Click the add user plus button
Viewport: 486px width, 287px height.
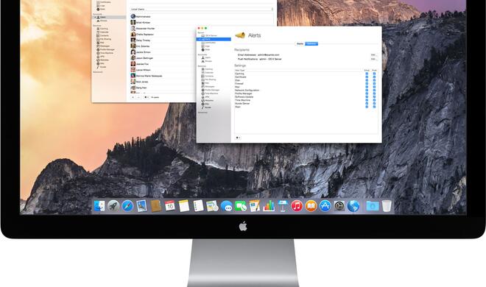(133, 97)
